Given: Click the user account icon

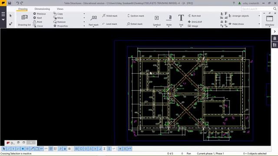Looking at the screenshot, I should click(x=239, y=3).
